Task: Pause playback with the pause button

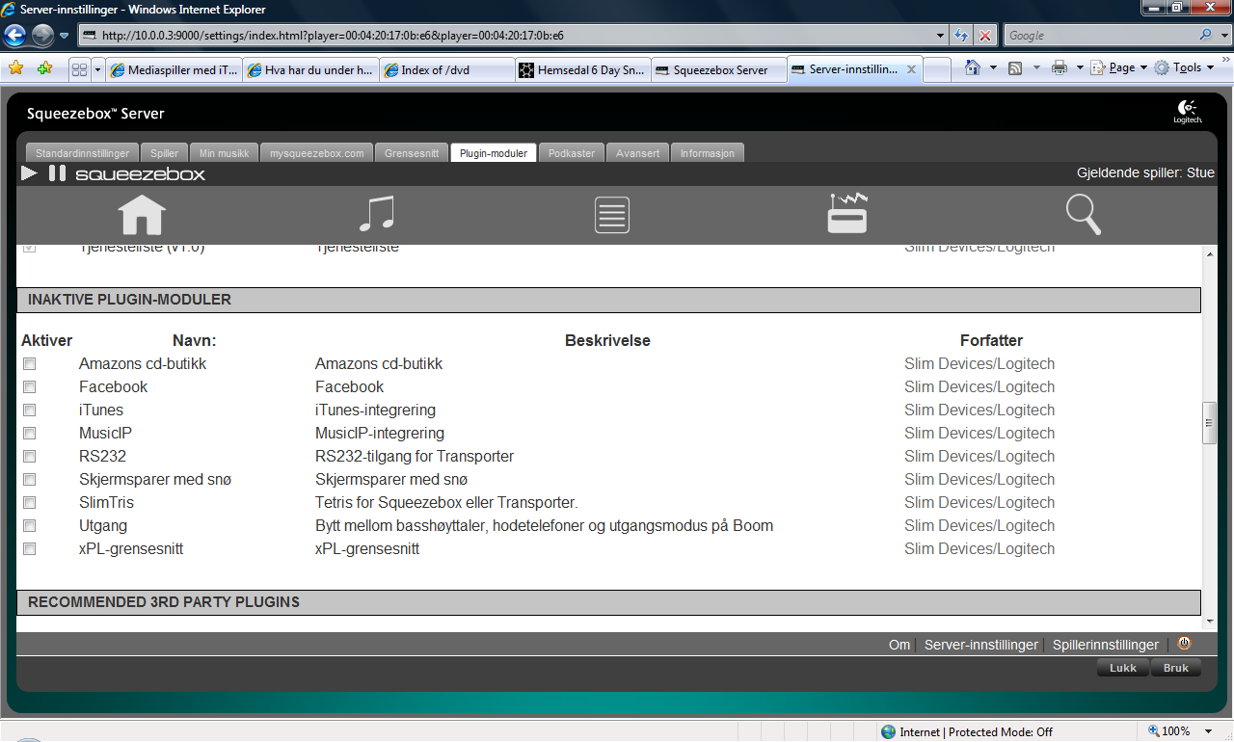Action: coord(58,173)
